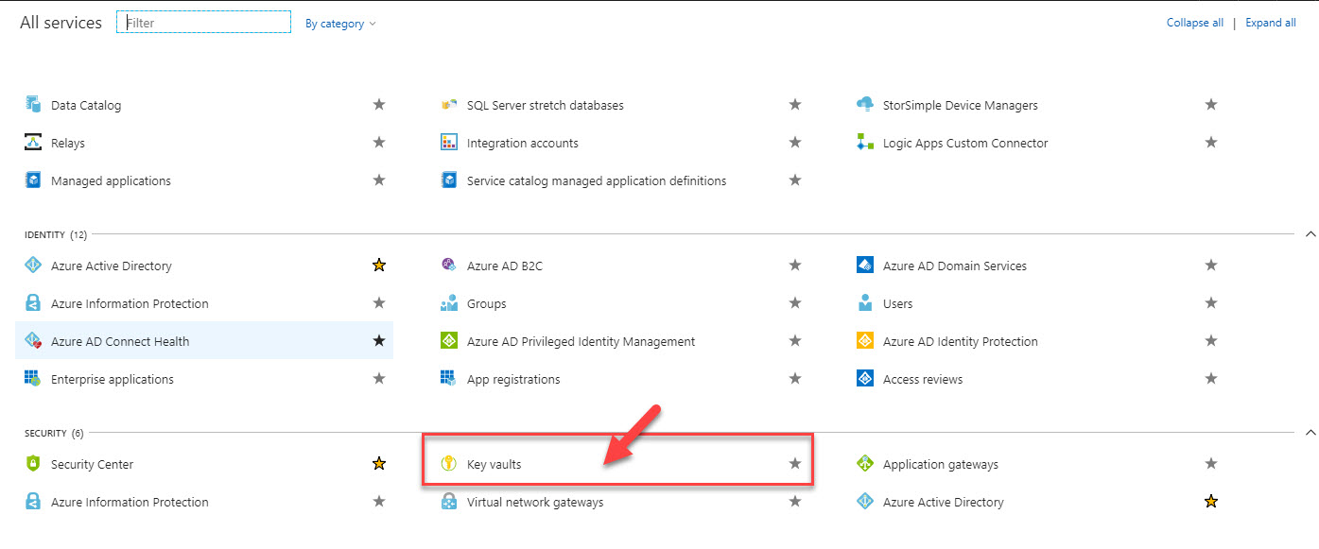The image size is (1319, 549).
Task: Click the Relays text label
Action: point(68,143)
